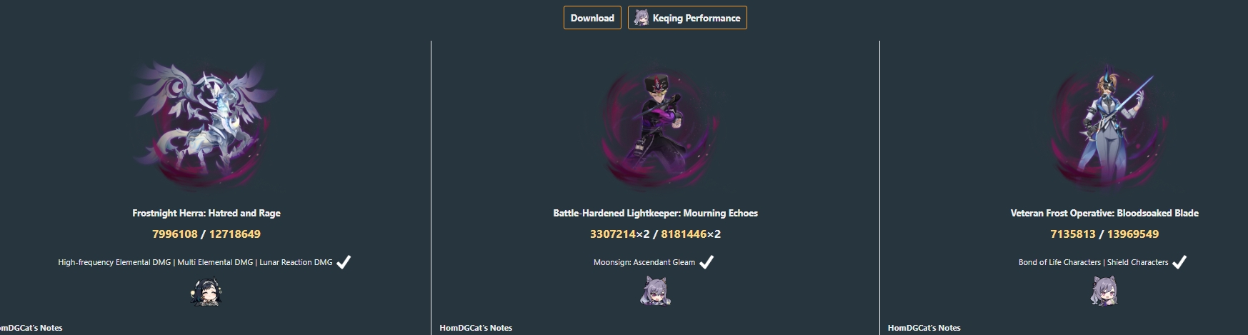1248x335 pixels.
Task: Click HomDGCat's Notes heading in middle column
Action: pos(476,328)
